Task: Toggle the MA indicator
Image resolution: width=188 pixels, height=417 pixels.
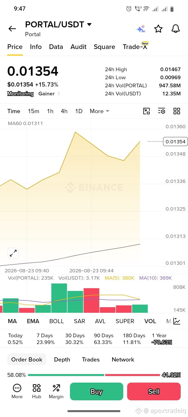Action: [12, 321]
